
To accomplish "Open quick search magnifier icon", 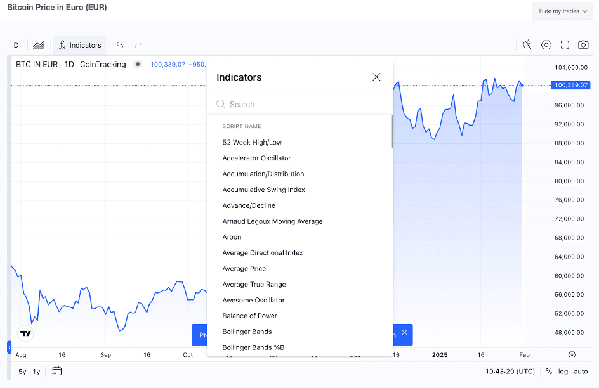I will (x=527, y=44).
